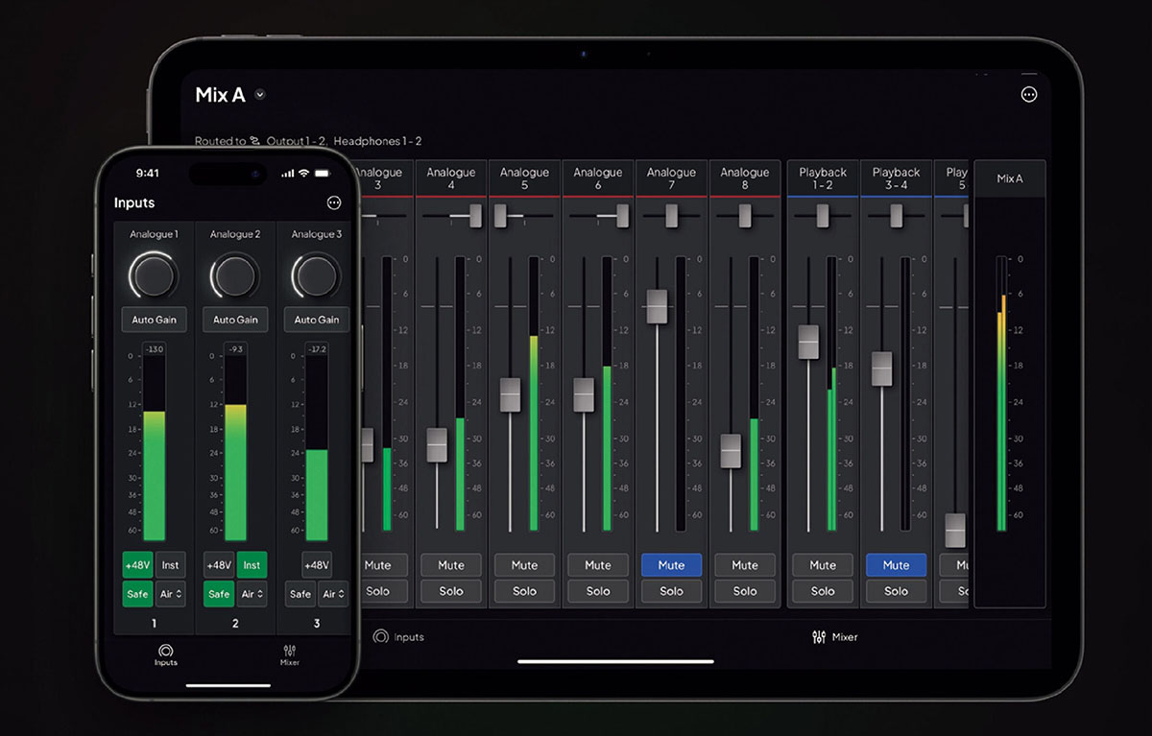Tap Auto Gain on Analogue 1
Viewport: 1152px width, 736px height.
[154, 319]
